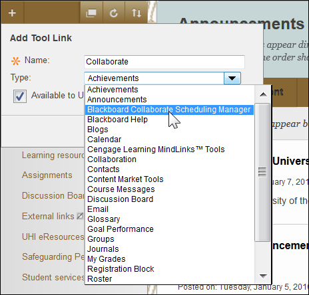The height and width of the screenshot is (295, 309).
Task: Toggle the Available to Users checkbox
Action: coord(20,96)
